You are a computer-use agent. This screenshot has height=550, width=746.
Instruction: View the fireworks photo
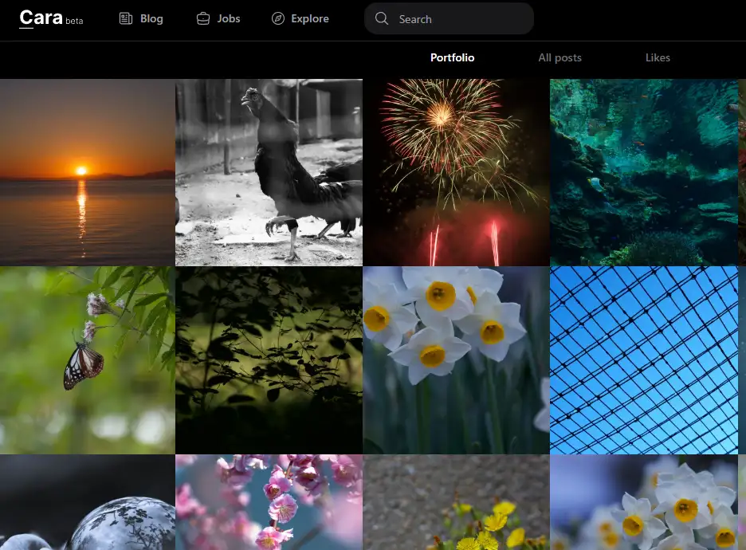(456, 172)
